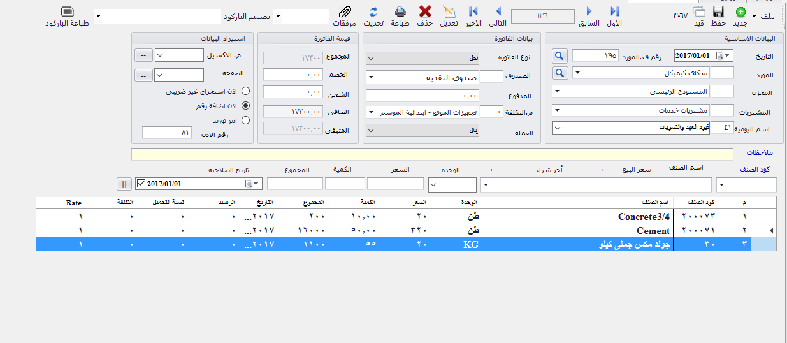The image size is (787, 343).
Task: Click the yellow notes (ملاحظات) field
Action: click(x=433, y=154)
